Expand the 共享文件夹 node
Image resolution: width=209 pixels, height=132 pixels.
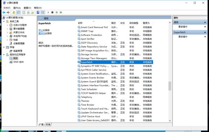(x=8, y=32)
